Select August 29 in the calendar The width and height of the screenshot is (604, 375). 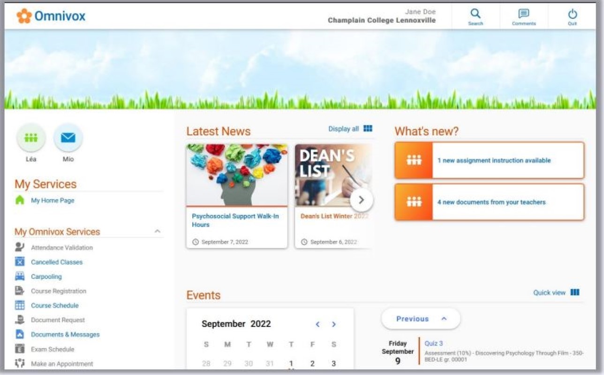tap(227, 363)
